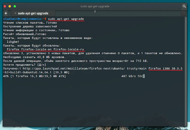Click the text '~b3+build1-0ubuntu0.14.04.1 [39,5 MB]'
The image size is (190, 130).
[x=36, y=72]
